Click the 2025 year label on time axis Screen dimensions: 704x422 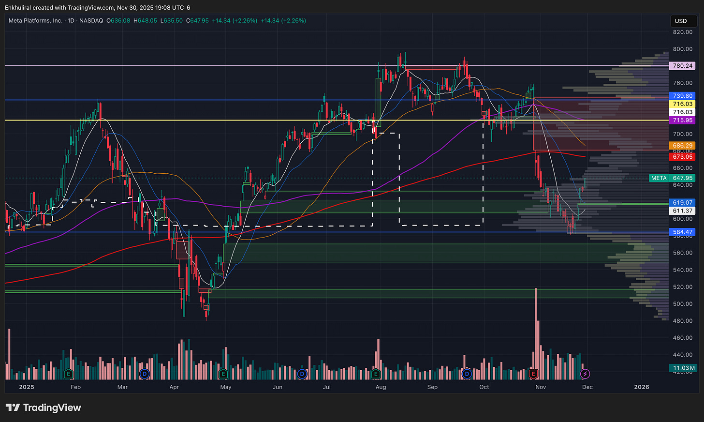click(27, 387)
